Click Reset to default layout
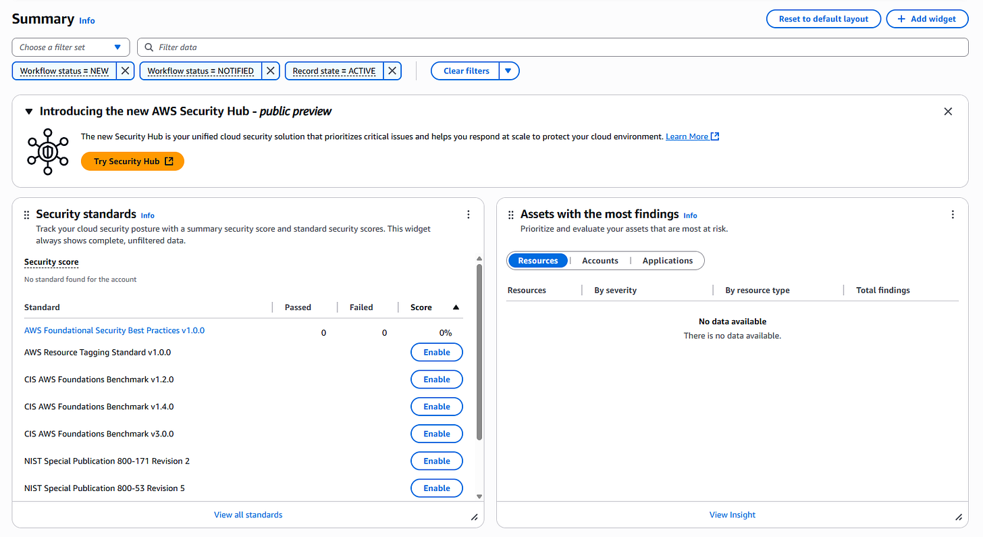 click(x=824, y=19)
